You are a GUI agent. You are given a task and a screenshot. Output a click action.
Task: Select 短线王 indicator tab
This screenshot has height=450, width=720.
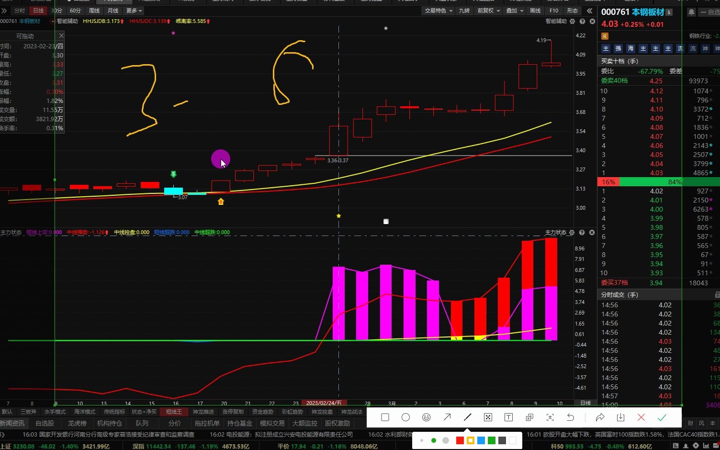coord(174,412)
